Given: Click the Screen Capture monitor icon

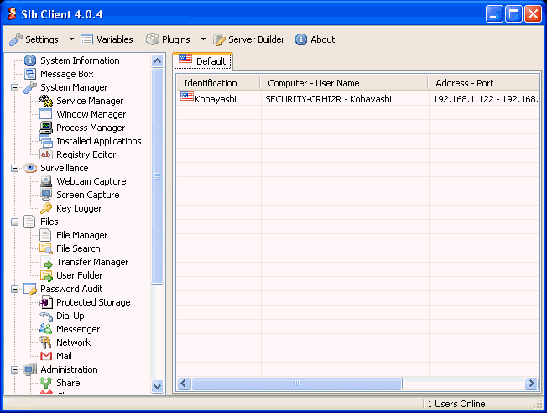Looking at the screenshot, I should coord(46,195).
